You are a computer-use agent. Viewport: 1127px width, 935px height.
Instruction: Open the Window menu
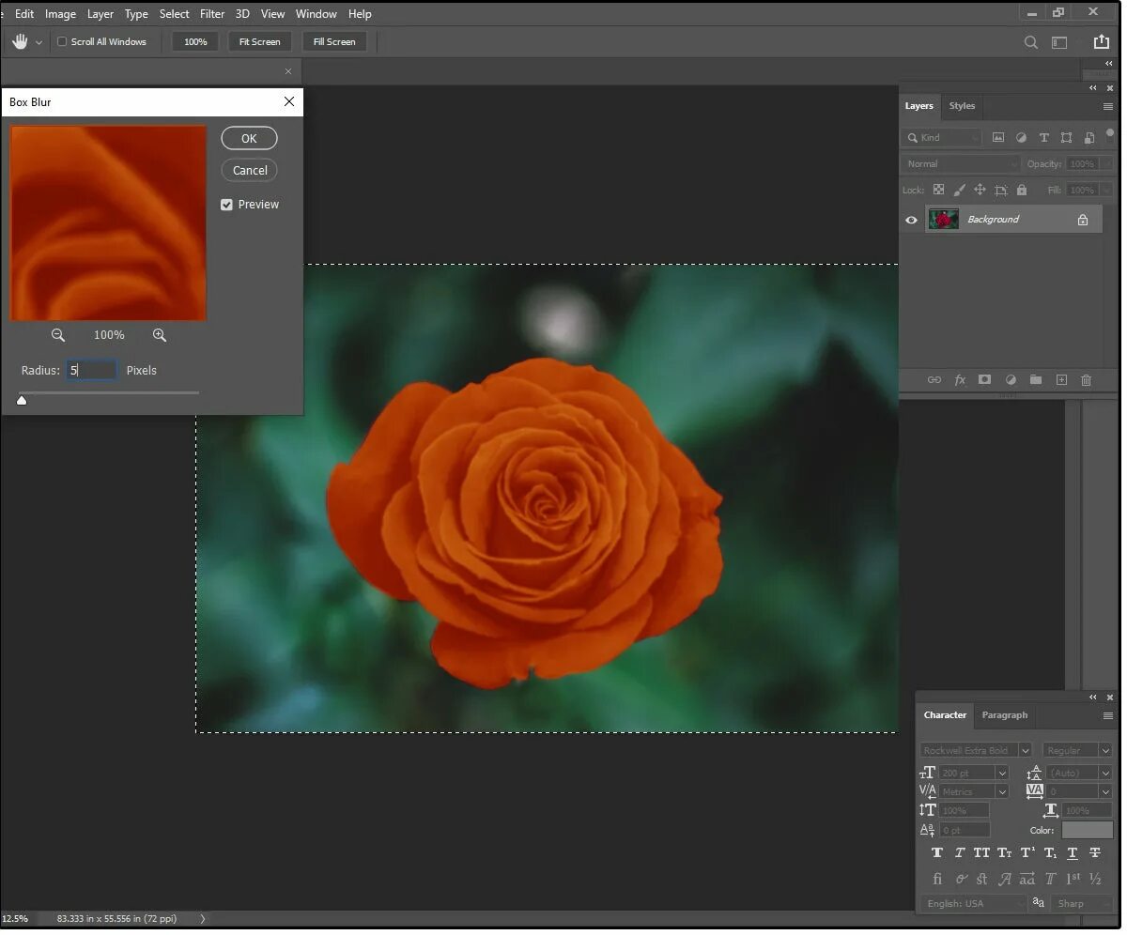point(317,14)
